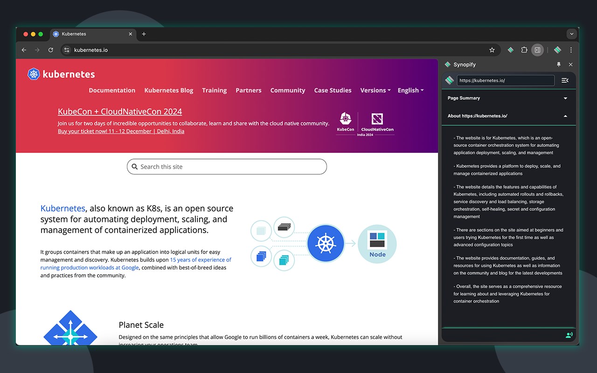Open the KubeCon + CloudNativeCon 2024 link
This screenshot has height=373, width=597.
pos(120,111)
